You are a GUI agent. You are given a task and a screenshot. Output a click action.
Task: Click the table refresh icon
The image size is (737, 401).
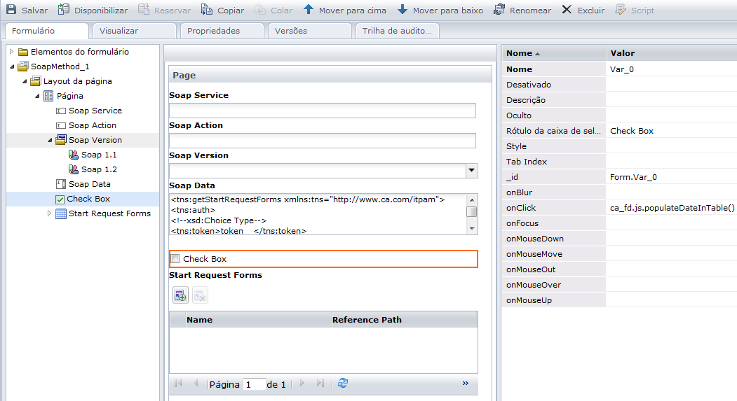pyautogui.click(x=343, y=384)
